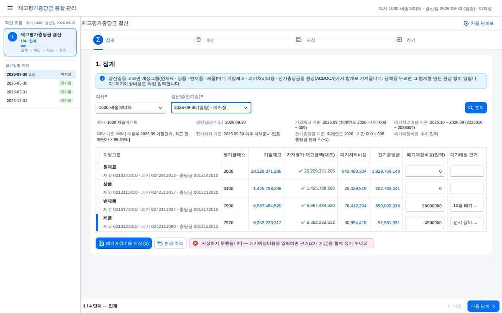Select 2026-06-30 closing date in sidebar
Image resolution: width=502 pixels, height=313 pixels.
40,83
